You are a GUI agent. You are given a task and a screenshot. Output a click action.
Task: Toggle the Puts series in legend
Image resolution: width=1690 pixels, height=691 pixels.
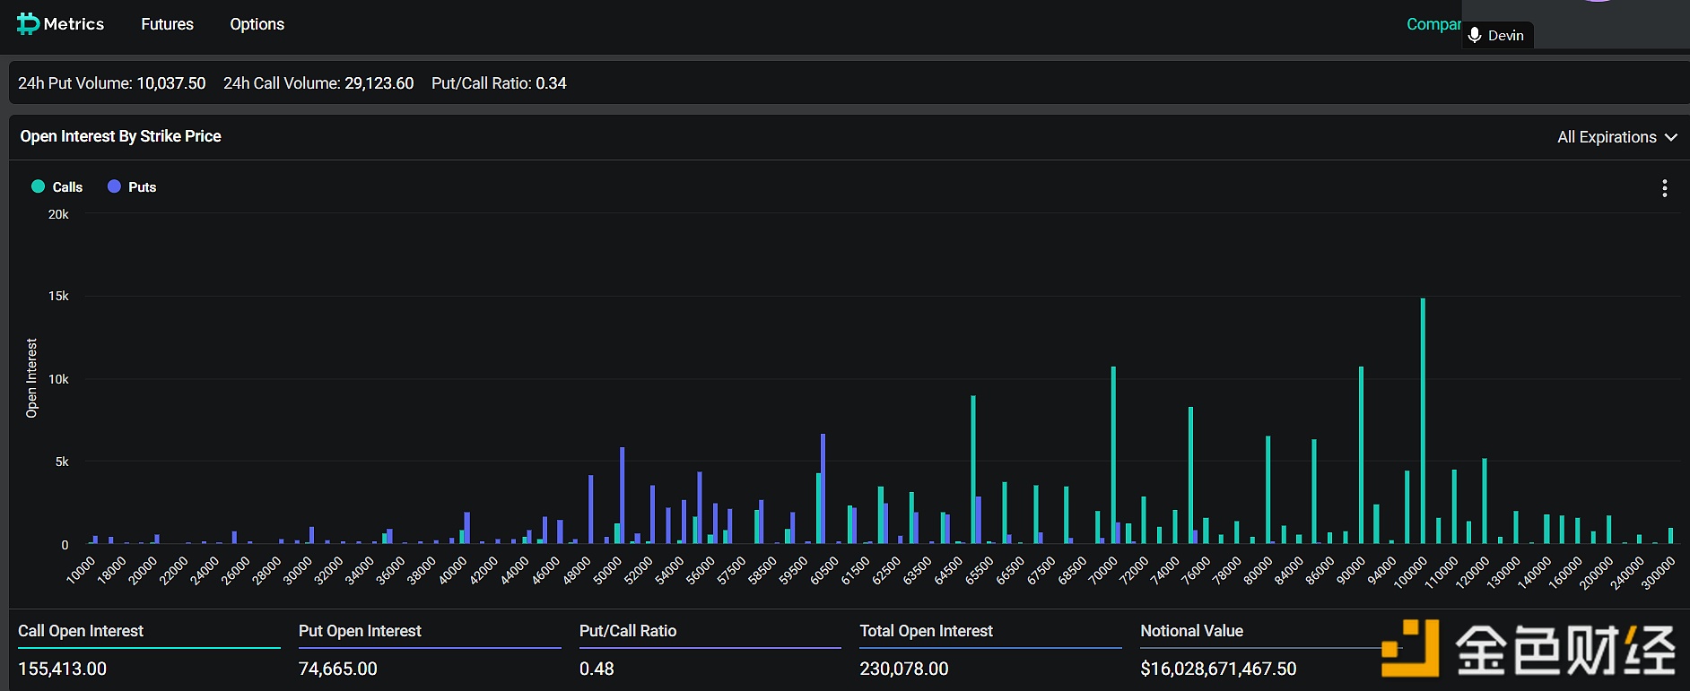132,186
